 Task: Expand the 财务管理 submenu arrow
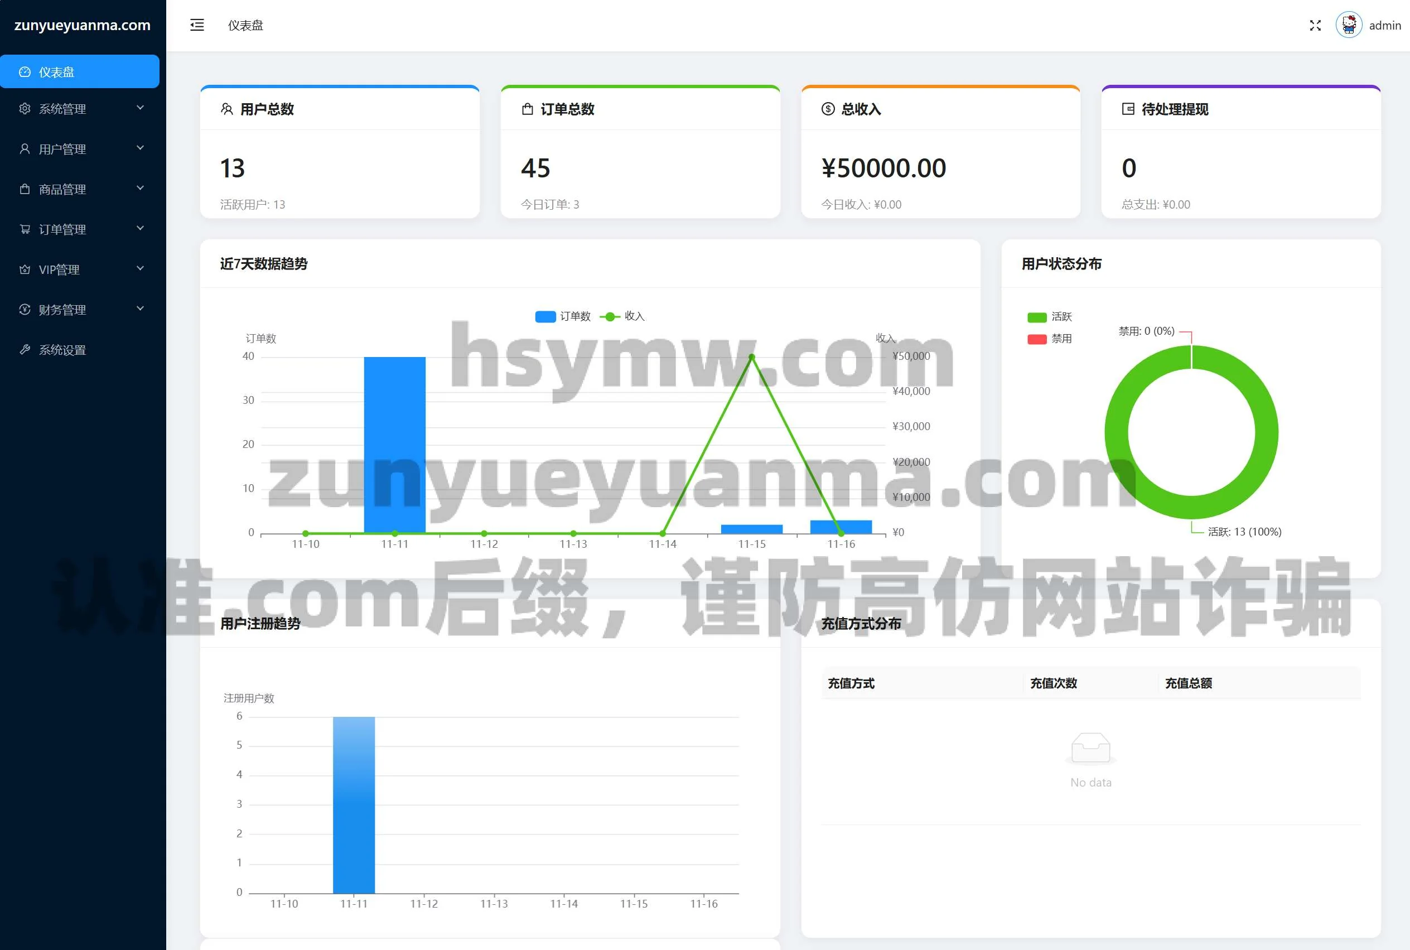[x=140, y=308]
